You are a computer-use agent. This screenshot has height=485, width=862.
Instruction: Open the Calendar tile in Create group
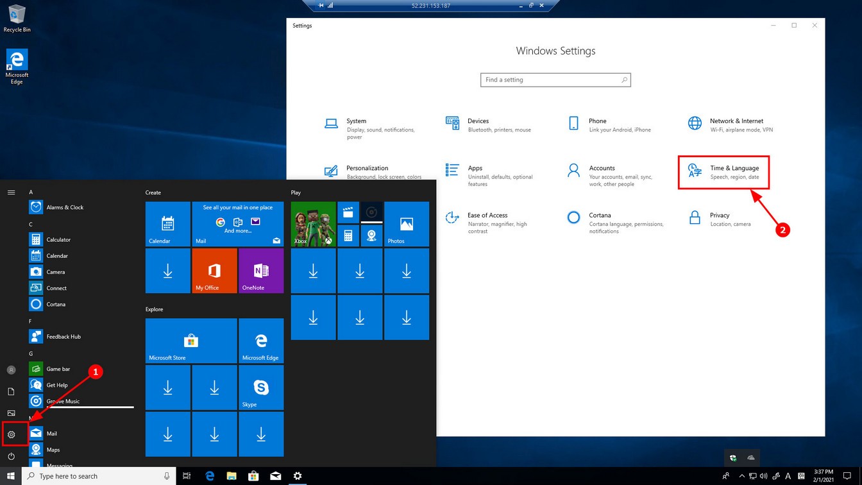point(168,224)
